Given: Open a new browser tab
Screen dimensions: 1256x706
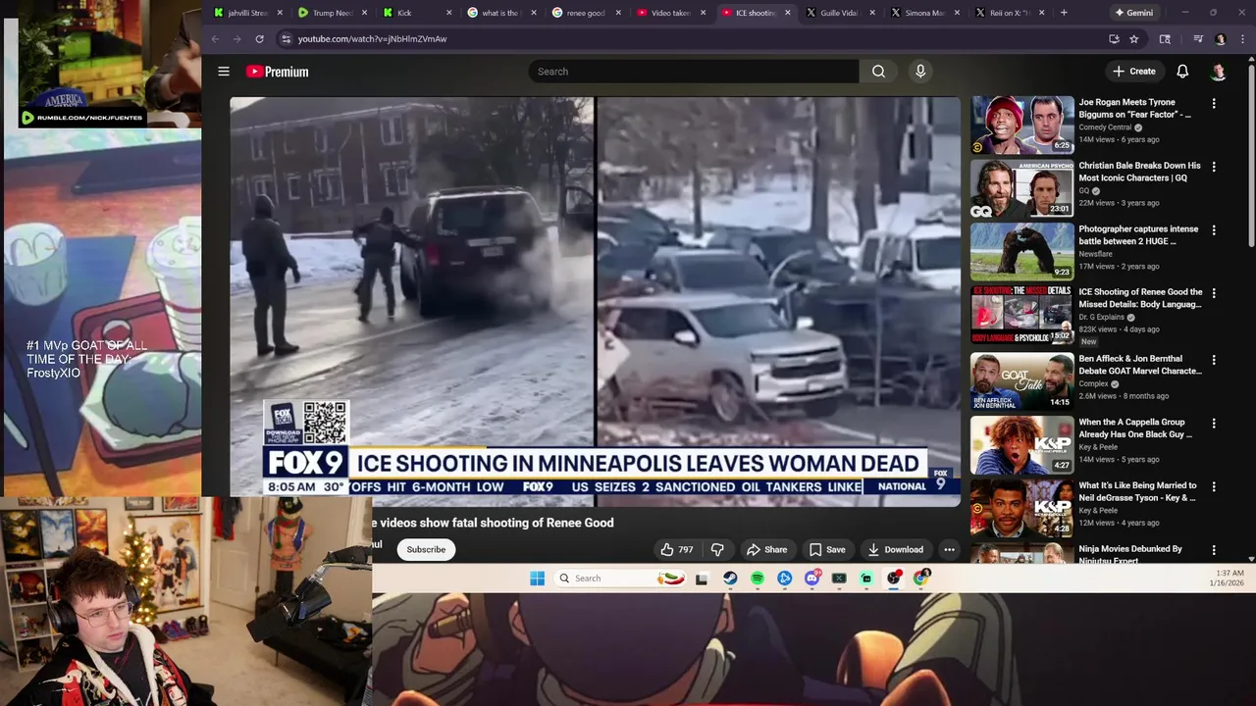Looking at the screenshot, I should 1064,13.
